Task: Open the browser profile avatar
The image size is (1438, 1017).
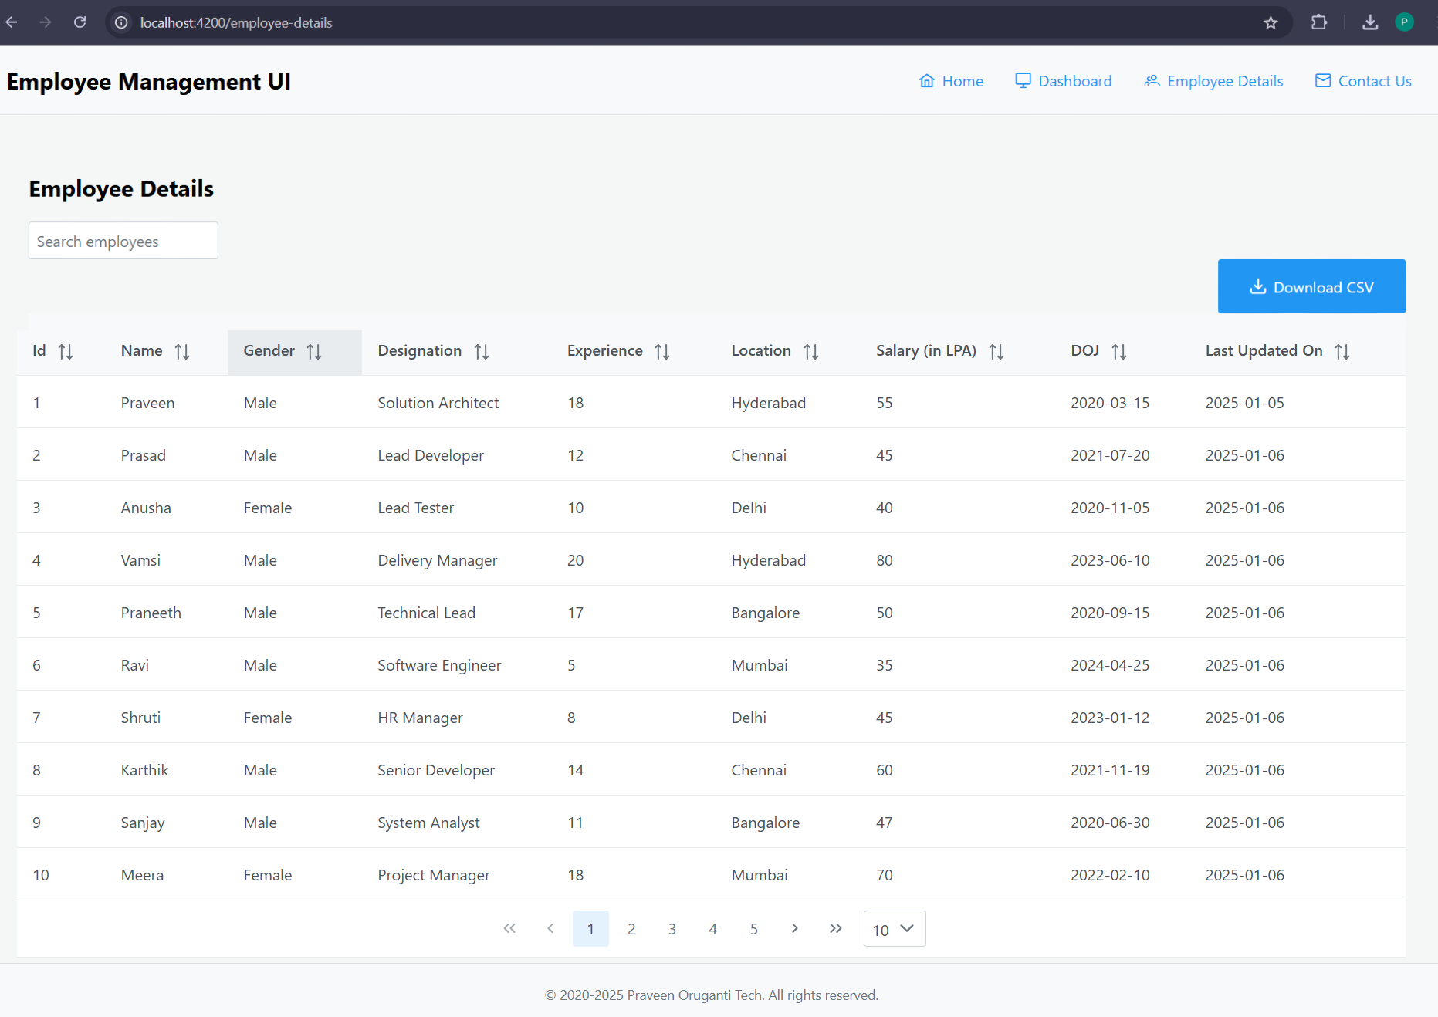Action: click(1404, 22)
